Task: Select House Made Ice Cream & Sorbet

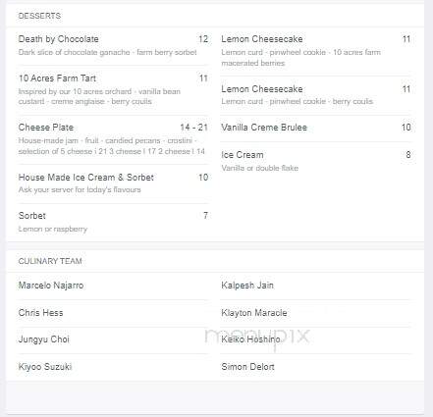Action: click(x=113, y=183)
